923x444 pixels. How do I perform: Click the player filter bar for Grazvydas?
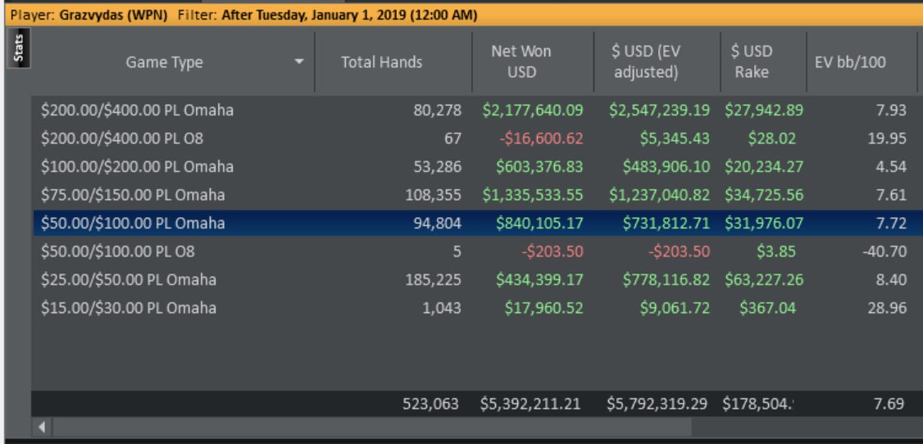point(246,15)
